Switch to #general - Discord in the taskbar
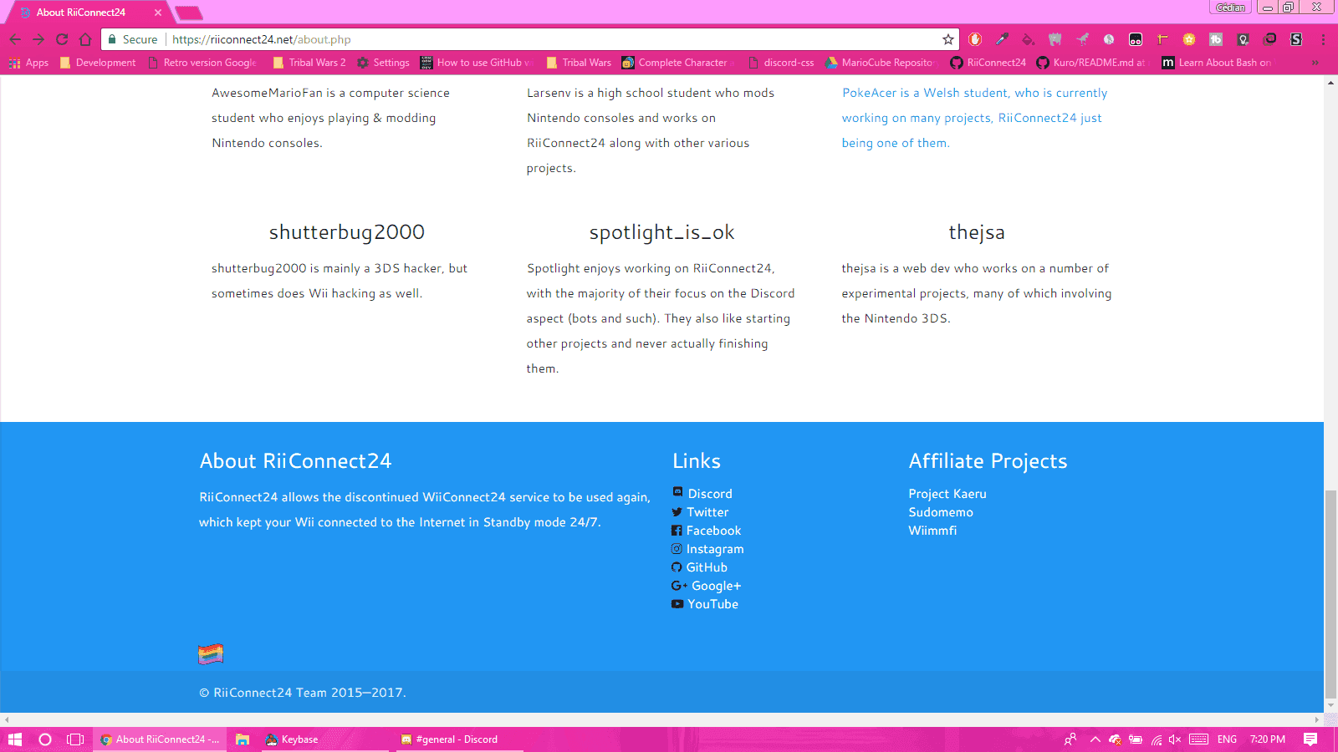 [458, 739]
